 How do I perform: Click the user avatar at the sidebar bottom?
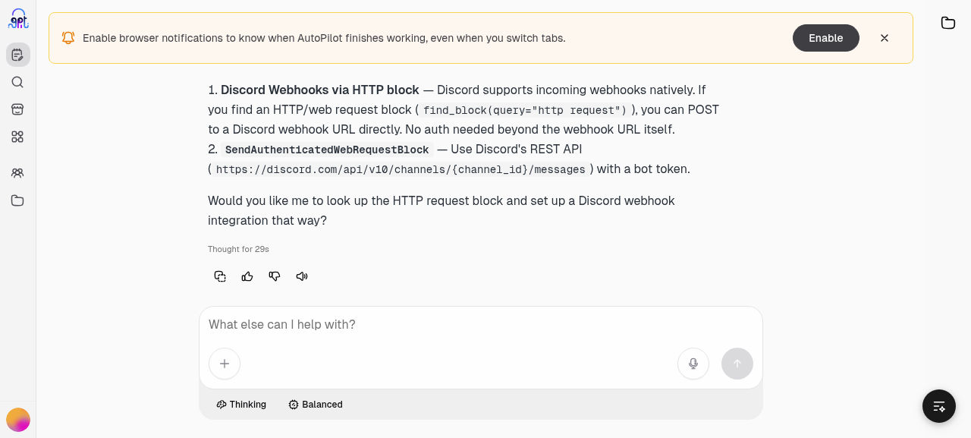click(18, 420)
